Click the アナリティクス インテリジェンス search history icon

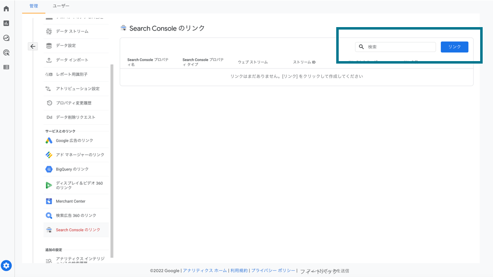click(49, 261)
